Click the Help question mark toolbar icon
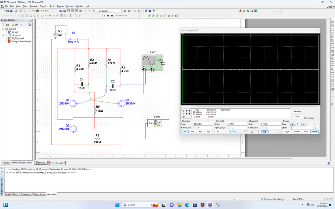335x209 pixels. 154,11
